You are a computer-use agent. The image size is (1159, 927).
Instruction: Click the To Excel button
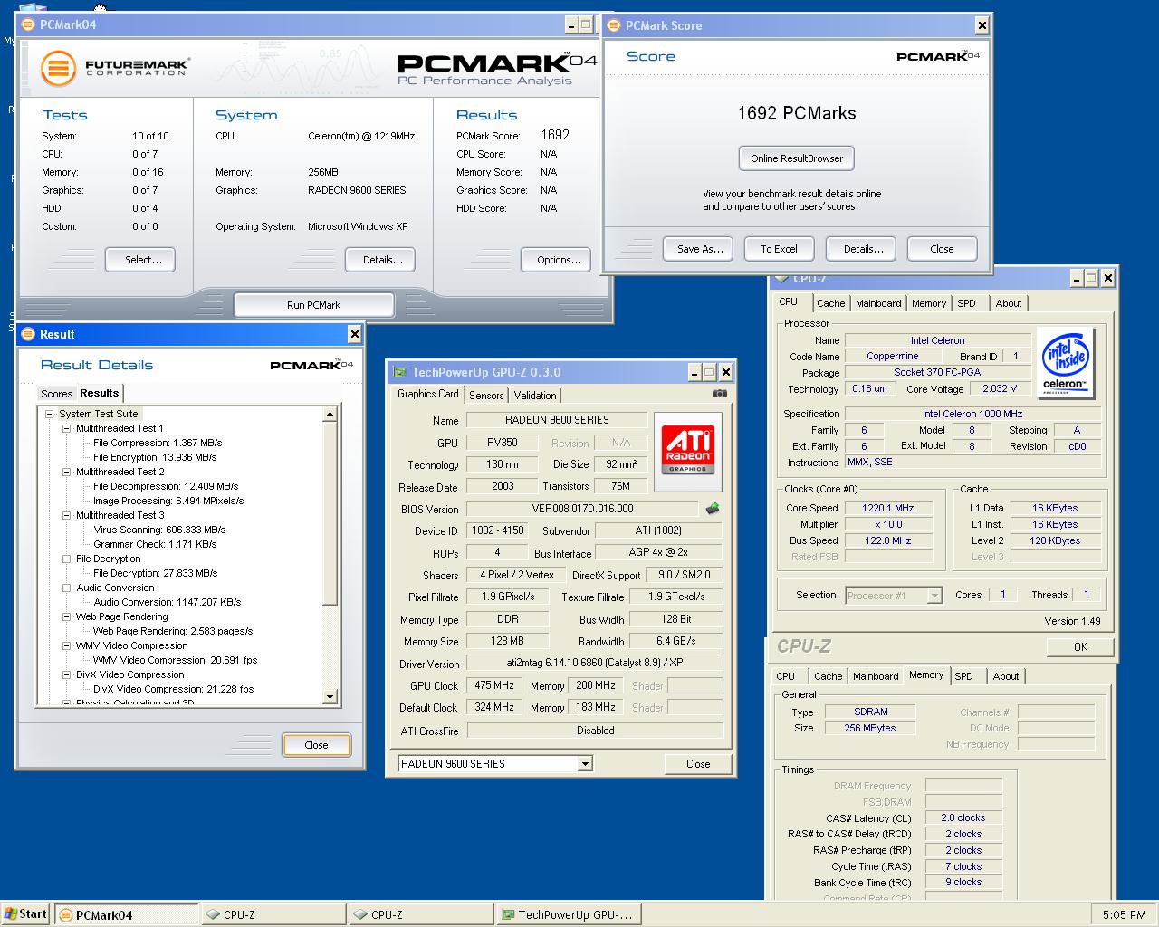[779, 249]
